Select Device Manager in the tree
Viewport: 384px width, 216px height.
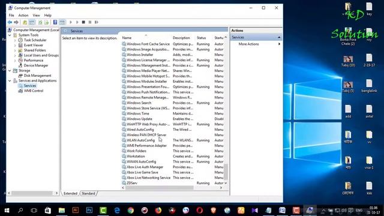pyautogui.click(x=36, y=65)
